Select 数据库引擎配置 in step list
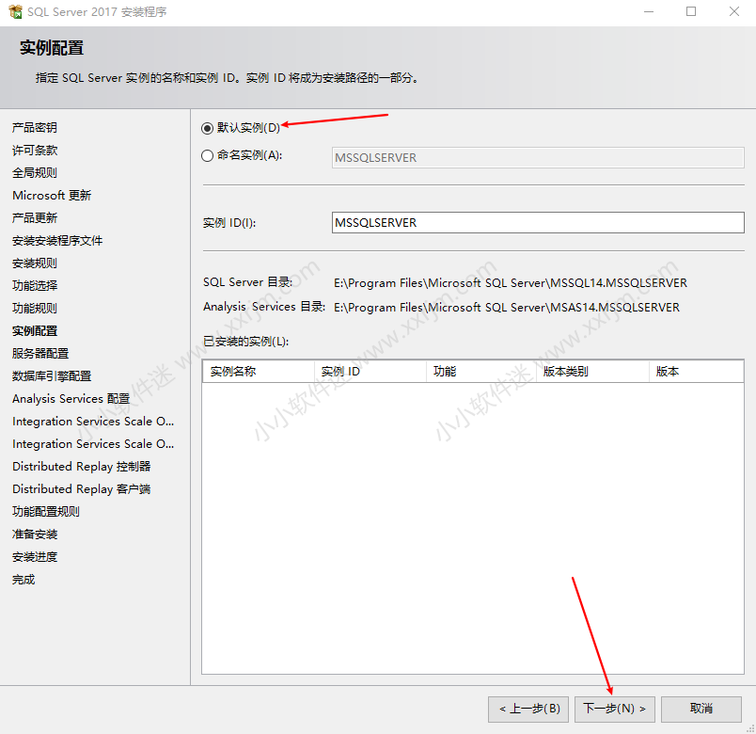This screenshot has height=734, width=756. [52, 375]
